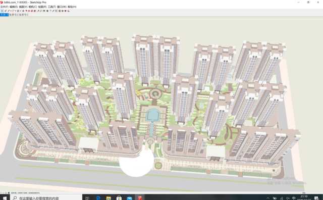
Task: Open the 文件(F) menu
Action: pos(5,7)
